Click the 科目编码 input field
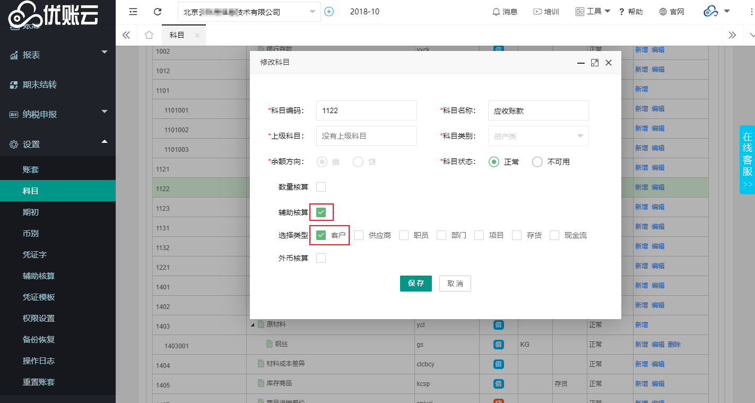This screenshot has height=403, width=755. (x=366, y=110)
